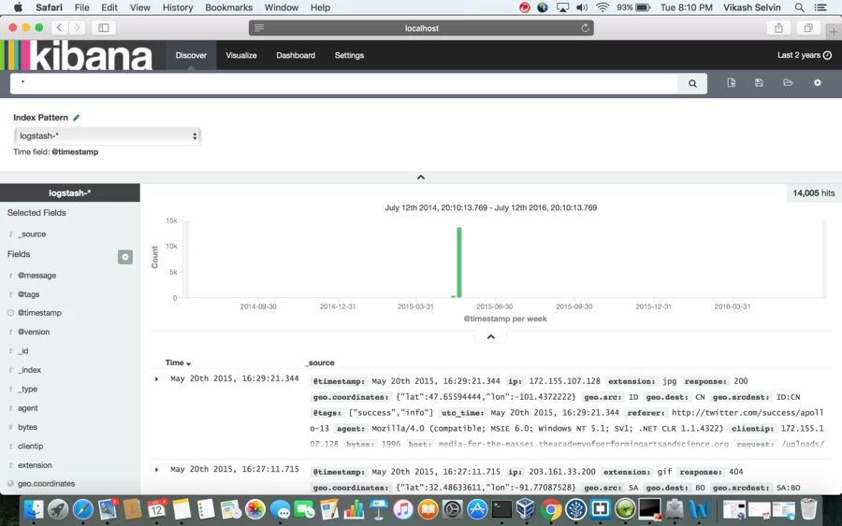Click the Wi-Fi icon in menu bar
This screenshot has width=842, height=526.
[602, 7]
